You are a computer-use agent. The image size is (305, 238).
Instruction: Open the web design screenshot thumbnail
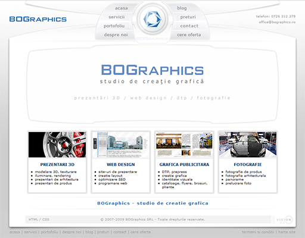coord(121,145)
